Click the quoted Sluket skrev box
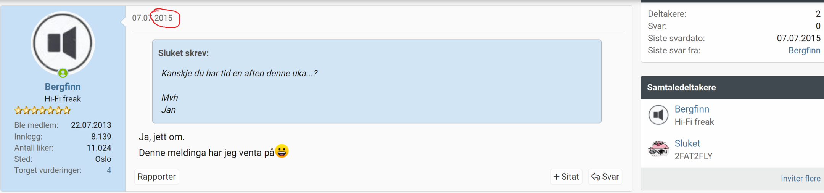824x193 pixels. (377, 81)
